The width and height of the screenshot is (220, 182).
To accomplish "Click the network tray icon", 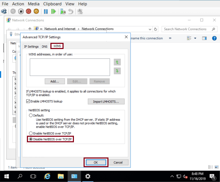I will pos(179,176).
